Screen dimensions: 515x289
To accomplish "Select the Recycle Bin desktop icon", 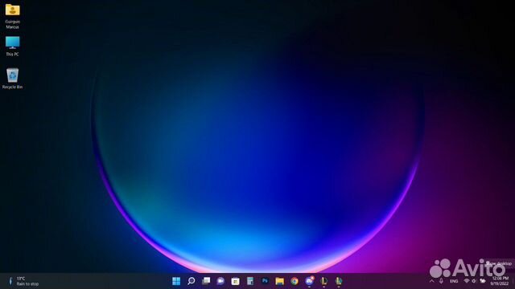I will click(13, 79).
